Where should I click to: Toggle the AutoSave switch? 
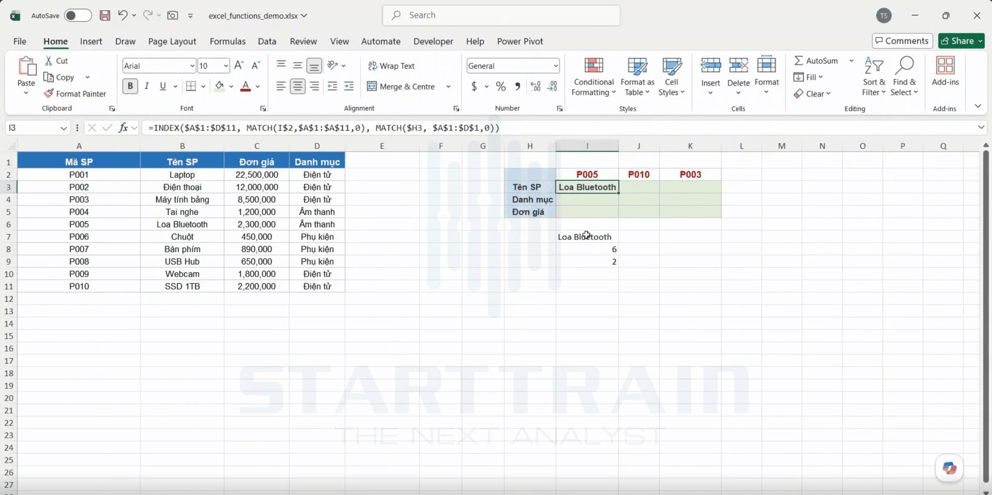coord(78,16)
